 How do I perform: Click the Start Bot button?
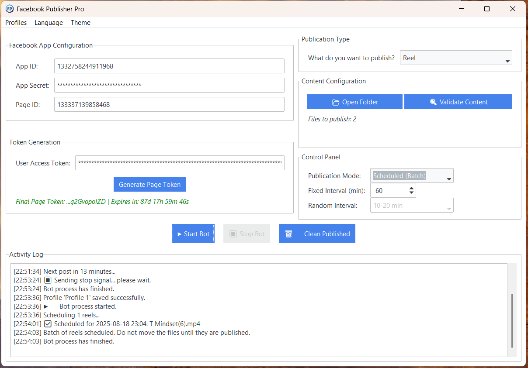click(x=193, y=234)
